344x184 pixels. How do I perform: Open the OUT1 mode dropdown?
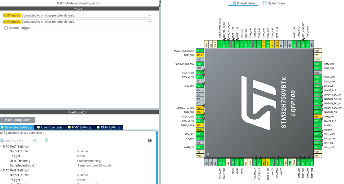pos(86,15)
